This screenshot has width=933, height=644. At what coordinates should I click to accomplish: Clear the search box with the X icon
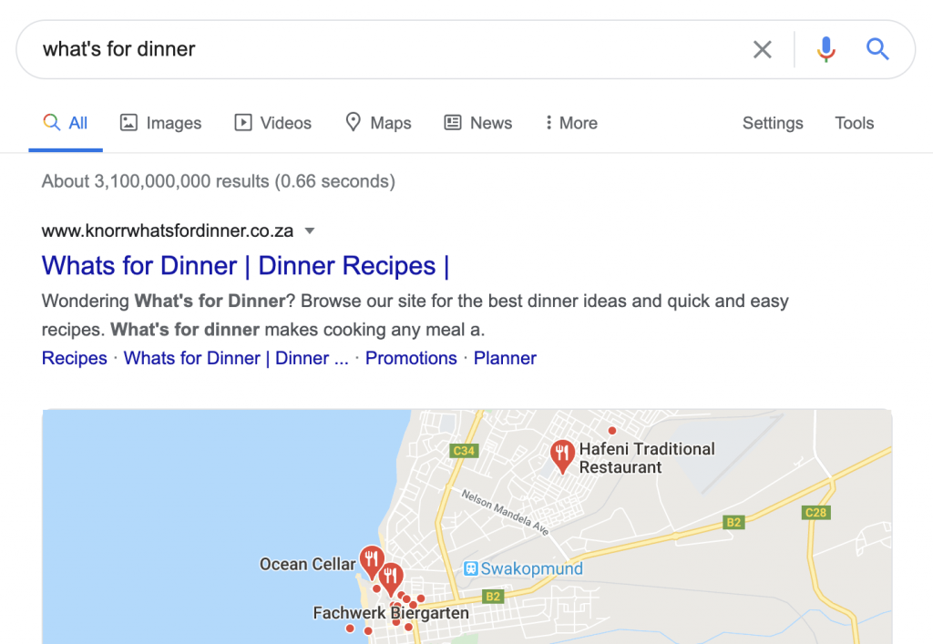762,49
